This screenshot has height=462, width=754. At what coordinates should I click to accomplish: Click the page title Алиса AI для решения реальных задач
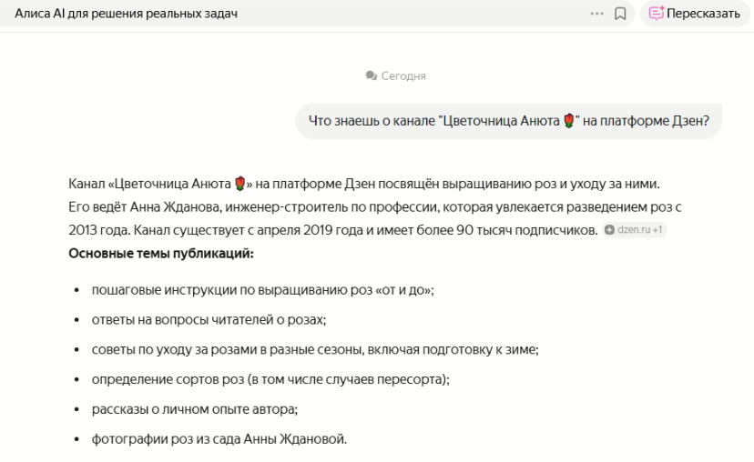(126, 14)
